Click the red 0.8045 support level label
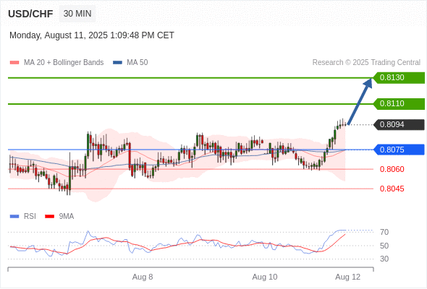This screenshot has width=427, height=289. (392, 189)
